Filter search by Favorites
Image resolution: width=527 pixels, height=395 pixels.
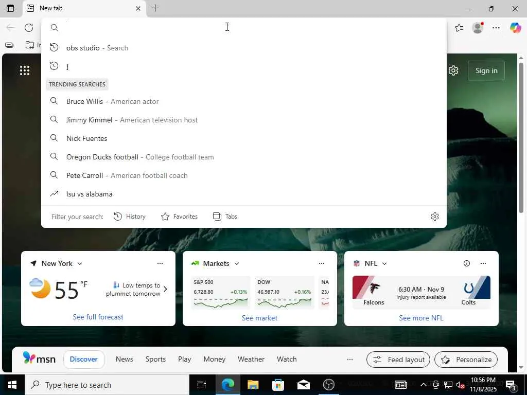[179, 217]
